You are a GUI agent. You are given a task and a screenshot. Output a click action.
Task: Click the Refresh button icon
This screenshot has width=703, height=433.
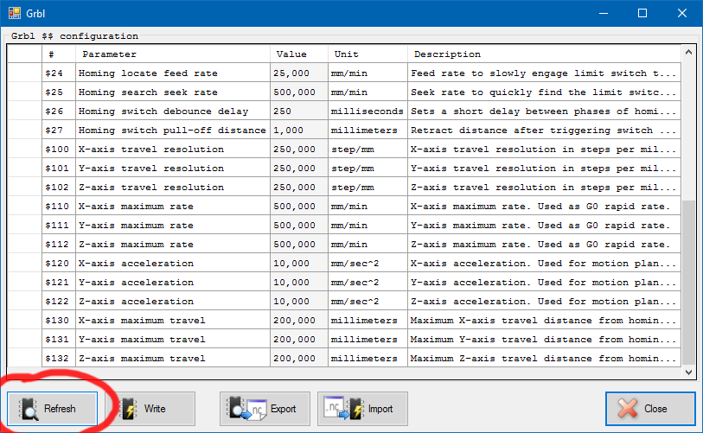click(x=28, y=409)
